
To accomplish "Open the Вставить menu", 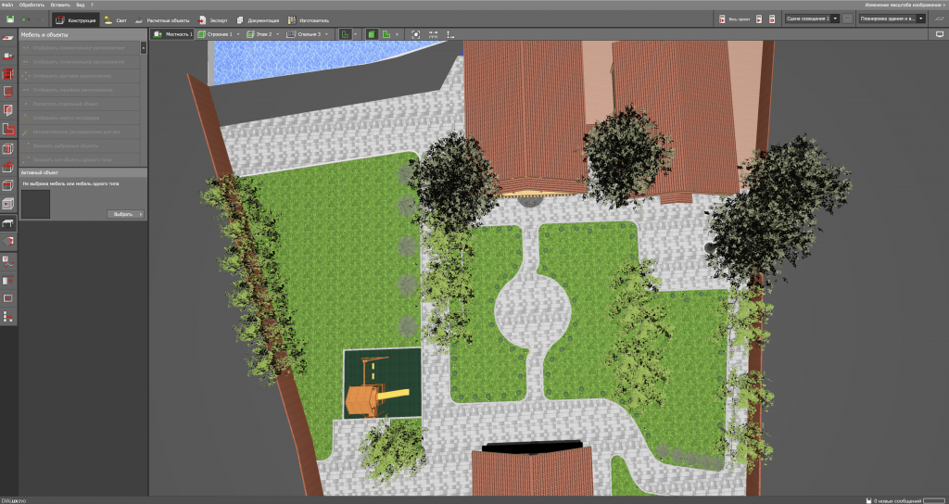I will click(60, 5).
